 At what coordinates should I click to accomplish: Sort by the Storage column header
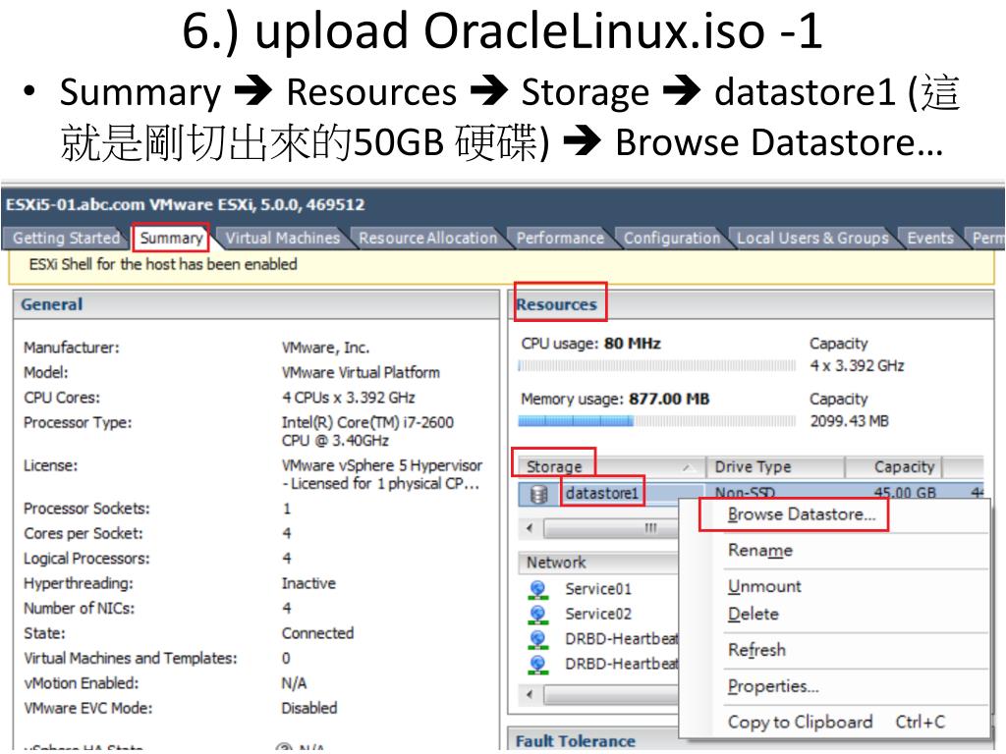(x=611, y=466)
